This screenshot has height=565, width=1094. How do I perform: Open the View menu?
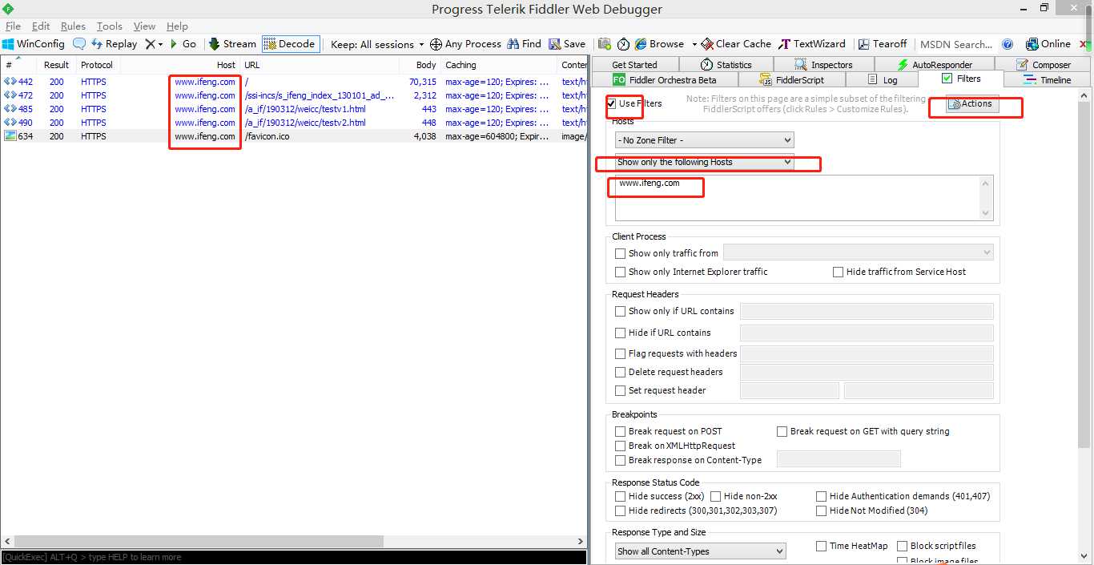[x=144, y=26]
